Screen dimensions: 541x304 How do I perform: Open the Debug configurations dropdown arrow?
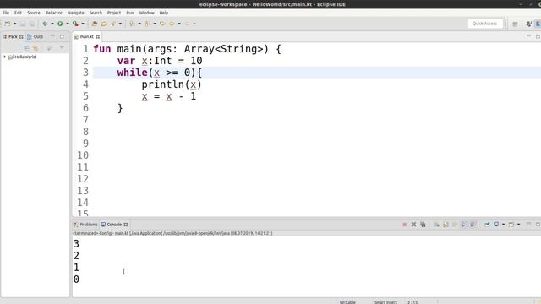(x=52, y=24)
